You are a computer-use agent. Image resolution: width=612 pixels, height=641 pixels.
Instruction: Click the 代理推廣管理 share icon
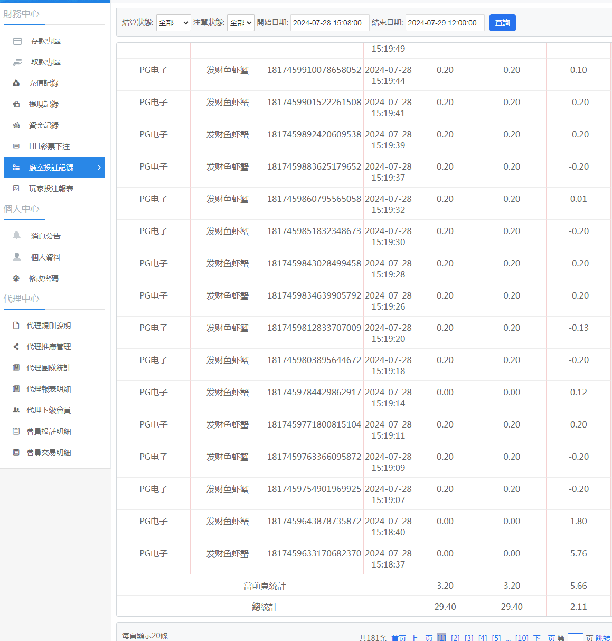16,347
